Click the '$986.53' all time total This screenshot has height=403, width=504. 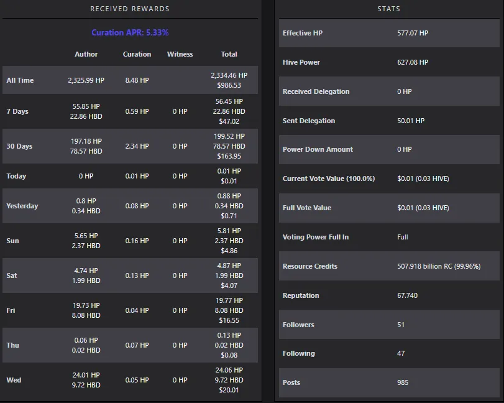pyautogui.click(x=229, y=85)
